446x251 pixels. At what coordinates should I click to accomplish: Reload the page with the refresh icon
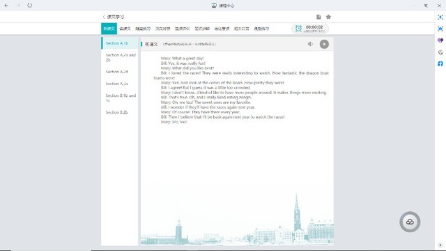[x=29, y=6]
